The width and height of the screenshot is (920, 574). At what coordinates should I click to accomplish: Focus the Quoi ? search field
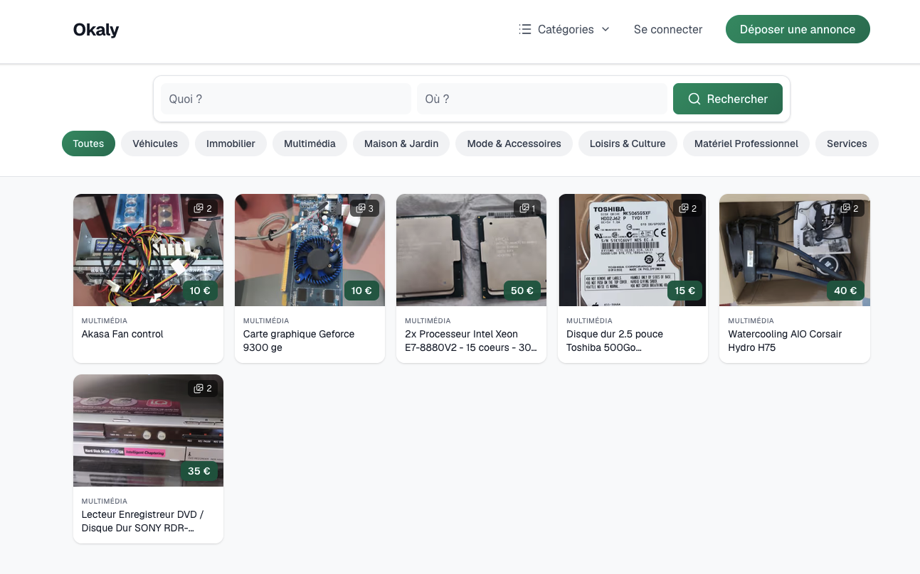coord(286,99)
